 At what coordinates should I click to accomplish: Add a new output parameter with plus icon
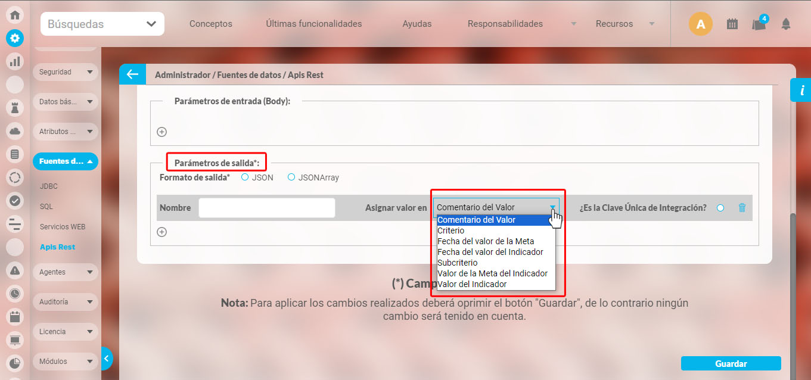[x=161, y=232]
